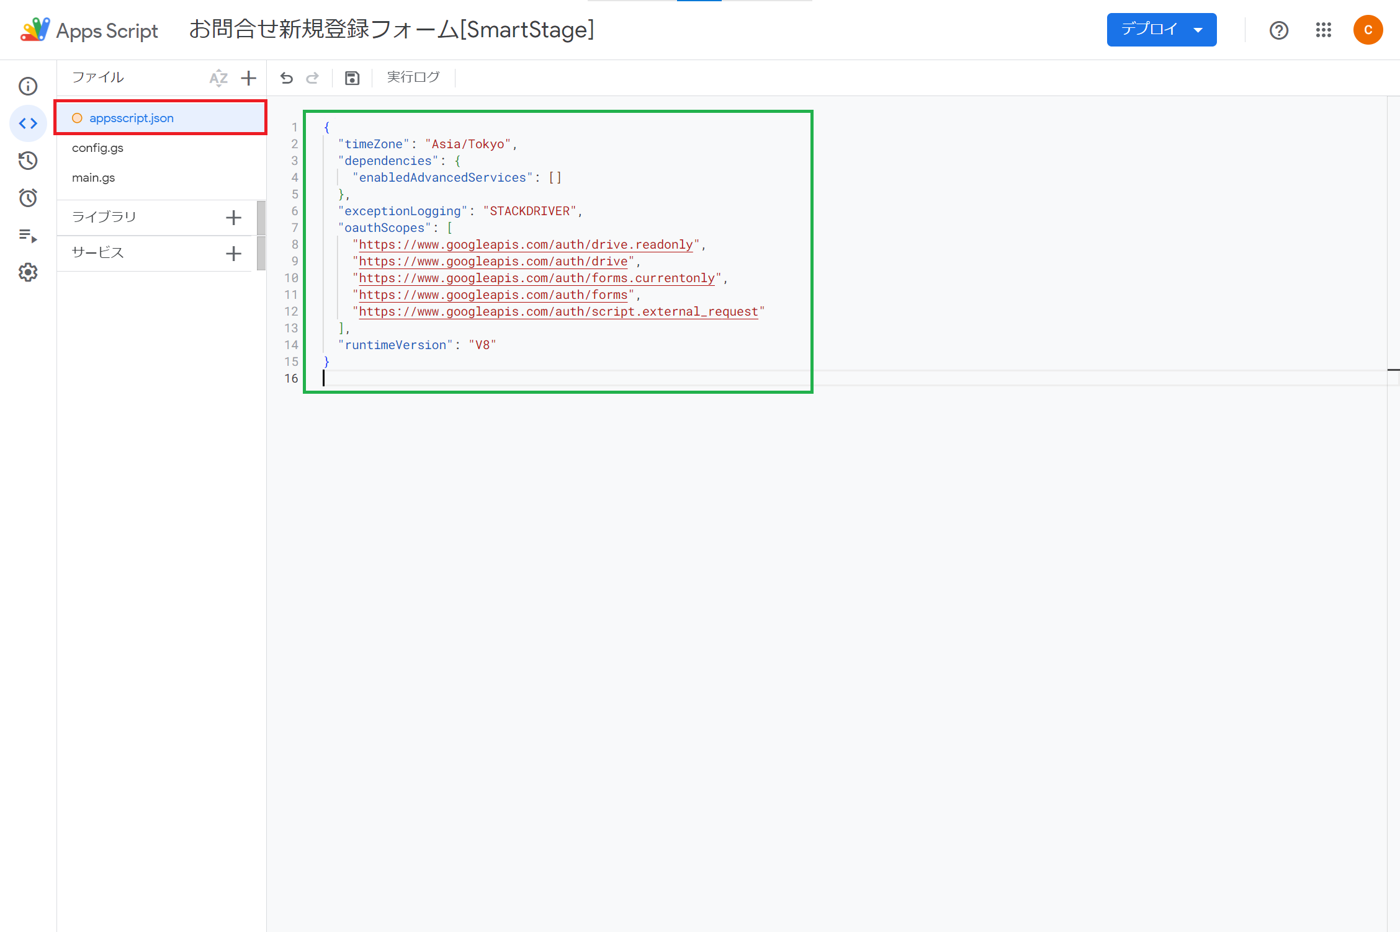This screenshot has height=932, width=1400.
Task: Click the ファイル section header
Action: (x=98, y=77)
